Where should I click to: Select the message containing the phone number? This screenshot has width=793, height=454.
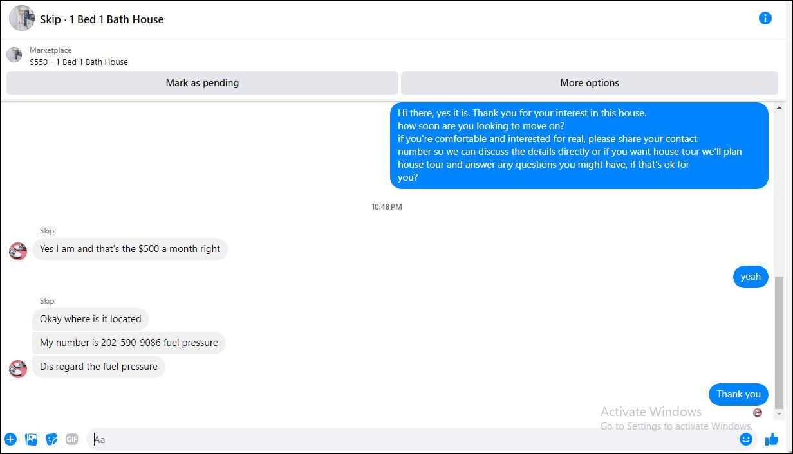129,343
